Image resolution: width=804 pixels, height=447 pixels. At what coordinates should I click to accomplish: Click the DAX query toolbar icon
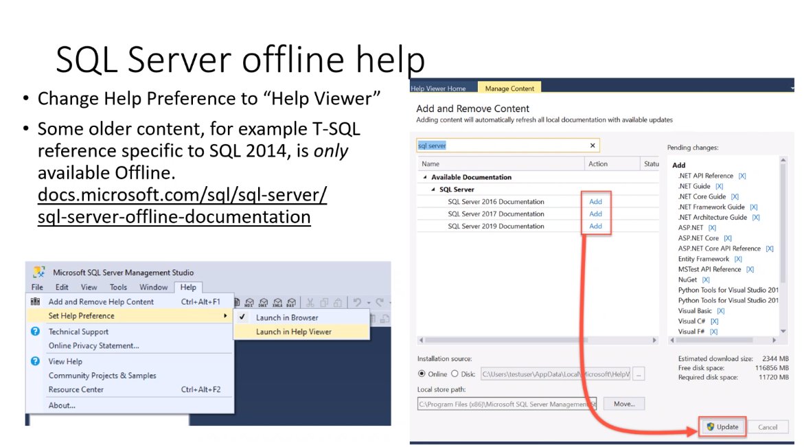pos(291,302)
